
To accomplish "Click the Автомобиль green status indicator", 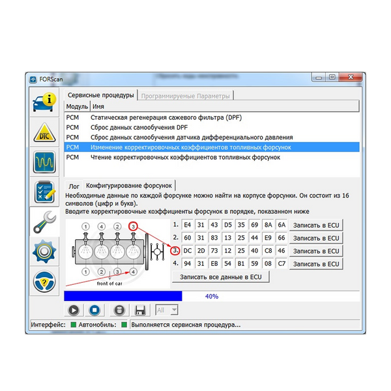I will [x=124, y=325].
